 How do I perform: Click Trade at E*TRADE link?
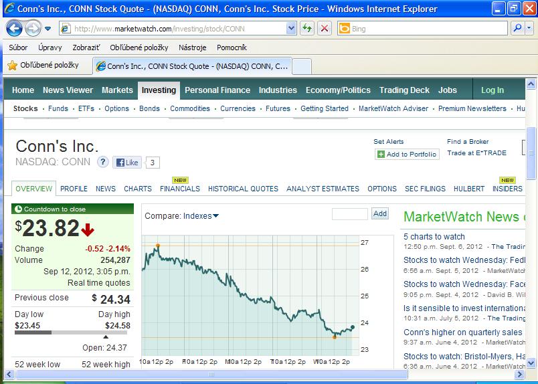click(476, 153)
